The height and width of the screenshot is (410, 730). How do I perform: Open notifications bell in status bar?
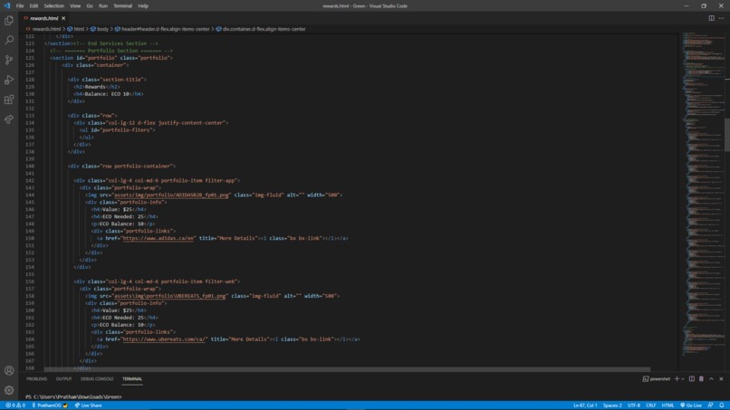tap(722, 405)
